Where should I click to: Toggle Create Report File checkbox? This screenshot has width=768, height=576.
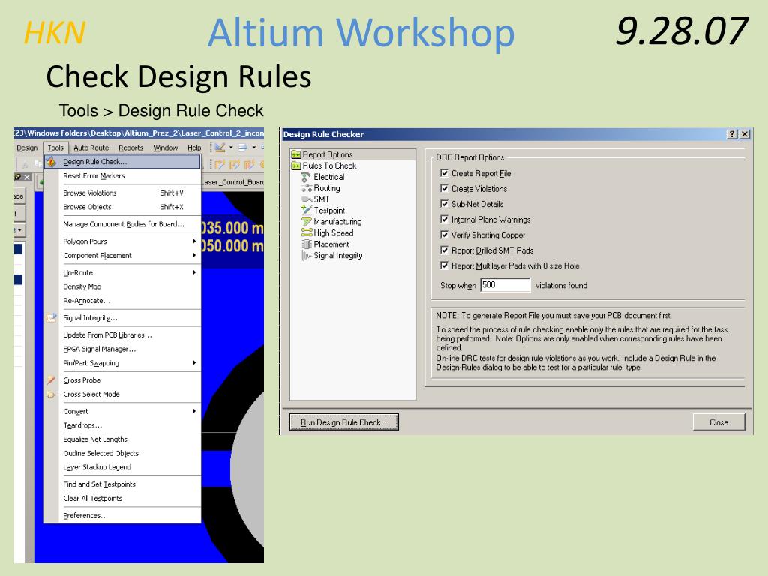point(444,173)
